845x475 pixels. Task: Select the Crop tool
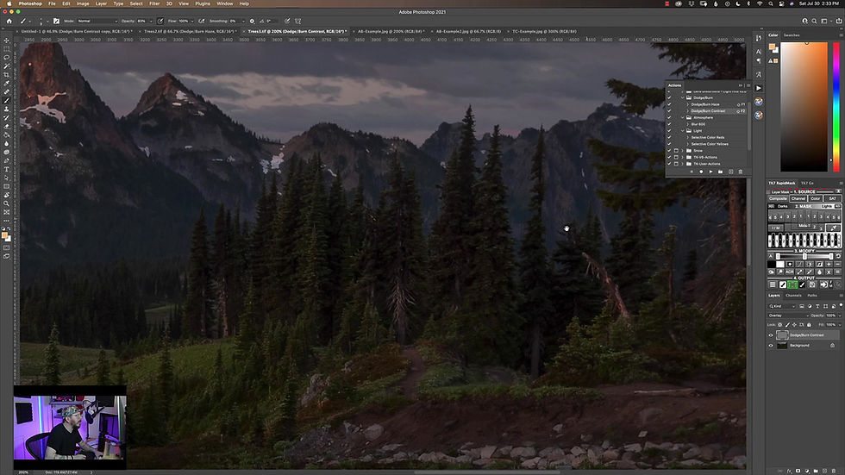pyautogui.click(x=7, y=75)
